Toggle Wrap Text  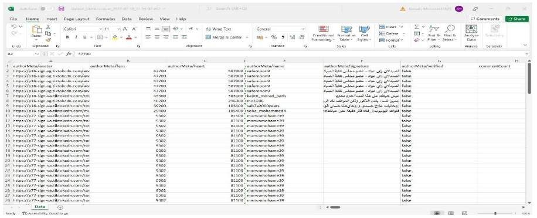pyautogui.click(x=218, y=29)
